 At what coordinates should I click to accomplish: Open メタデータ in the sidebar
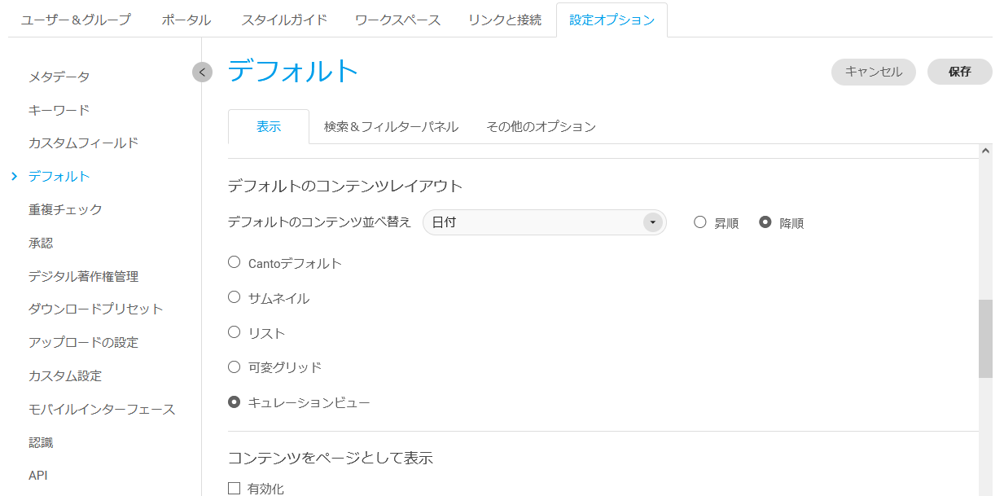click(59, 77)
